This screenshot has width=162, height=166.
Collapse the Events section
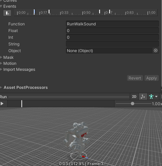point(1,6)
